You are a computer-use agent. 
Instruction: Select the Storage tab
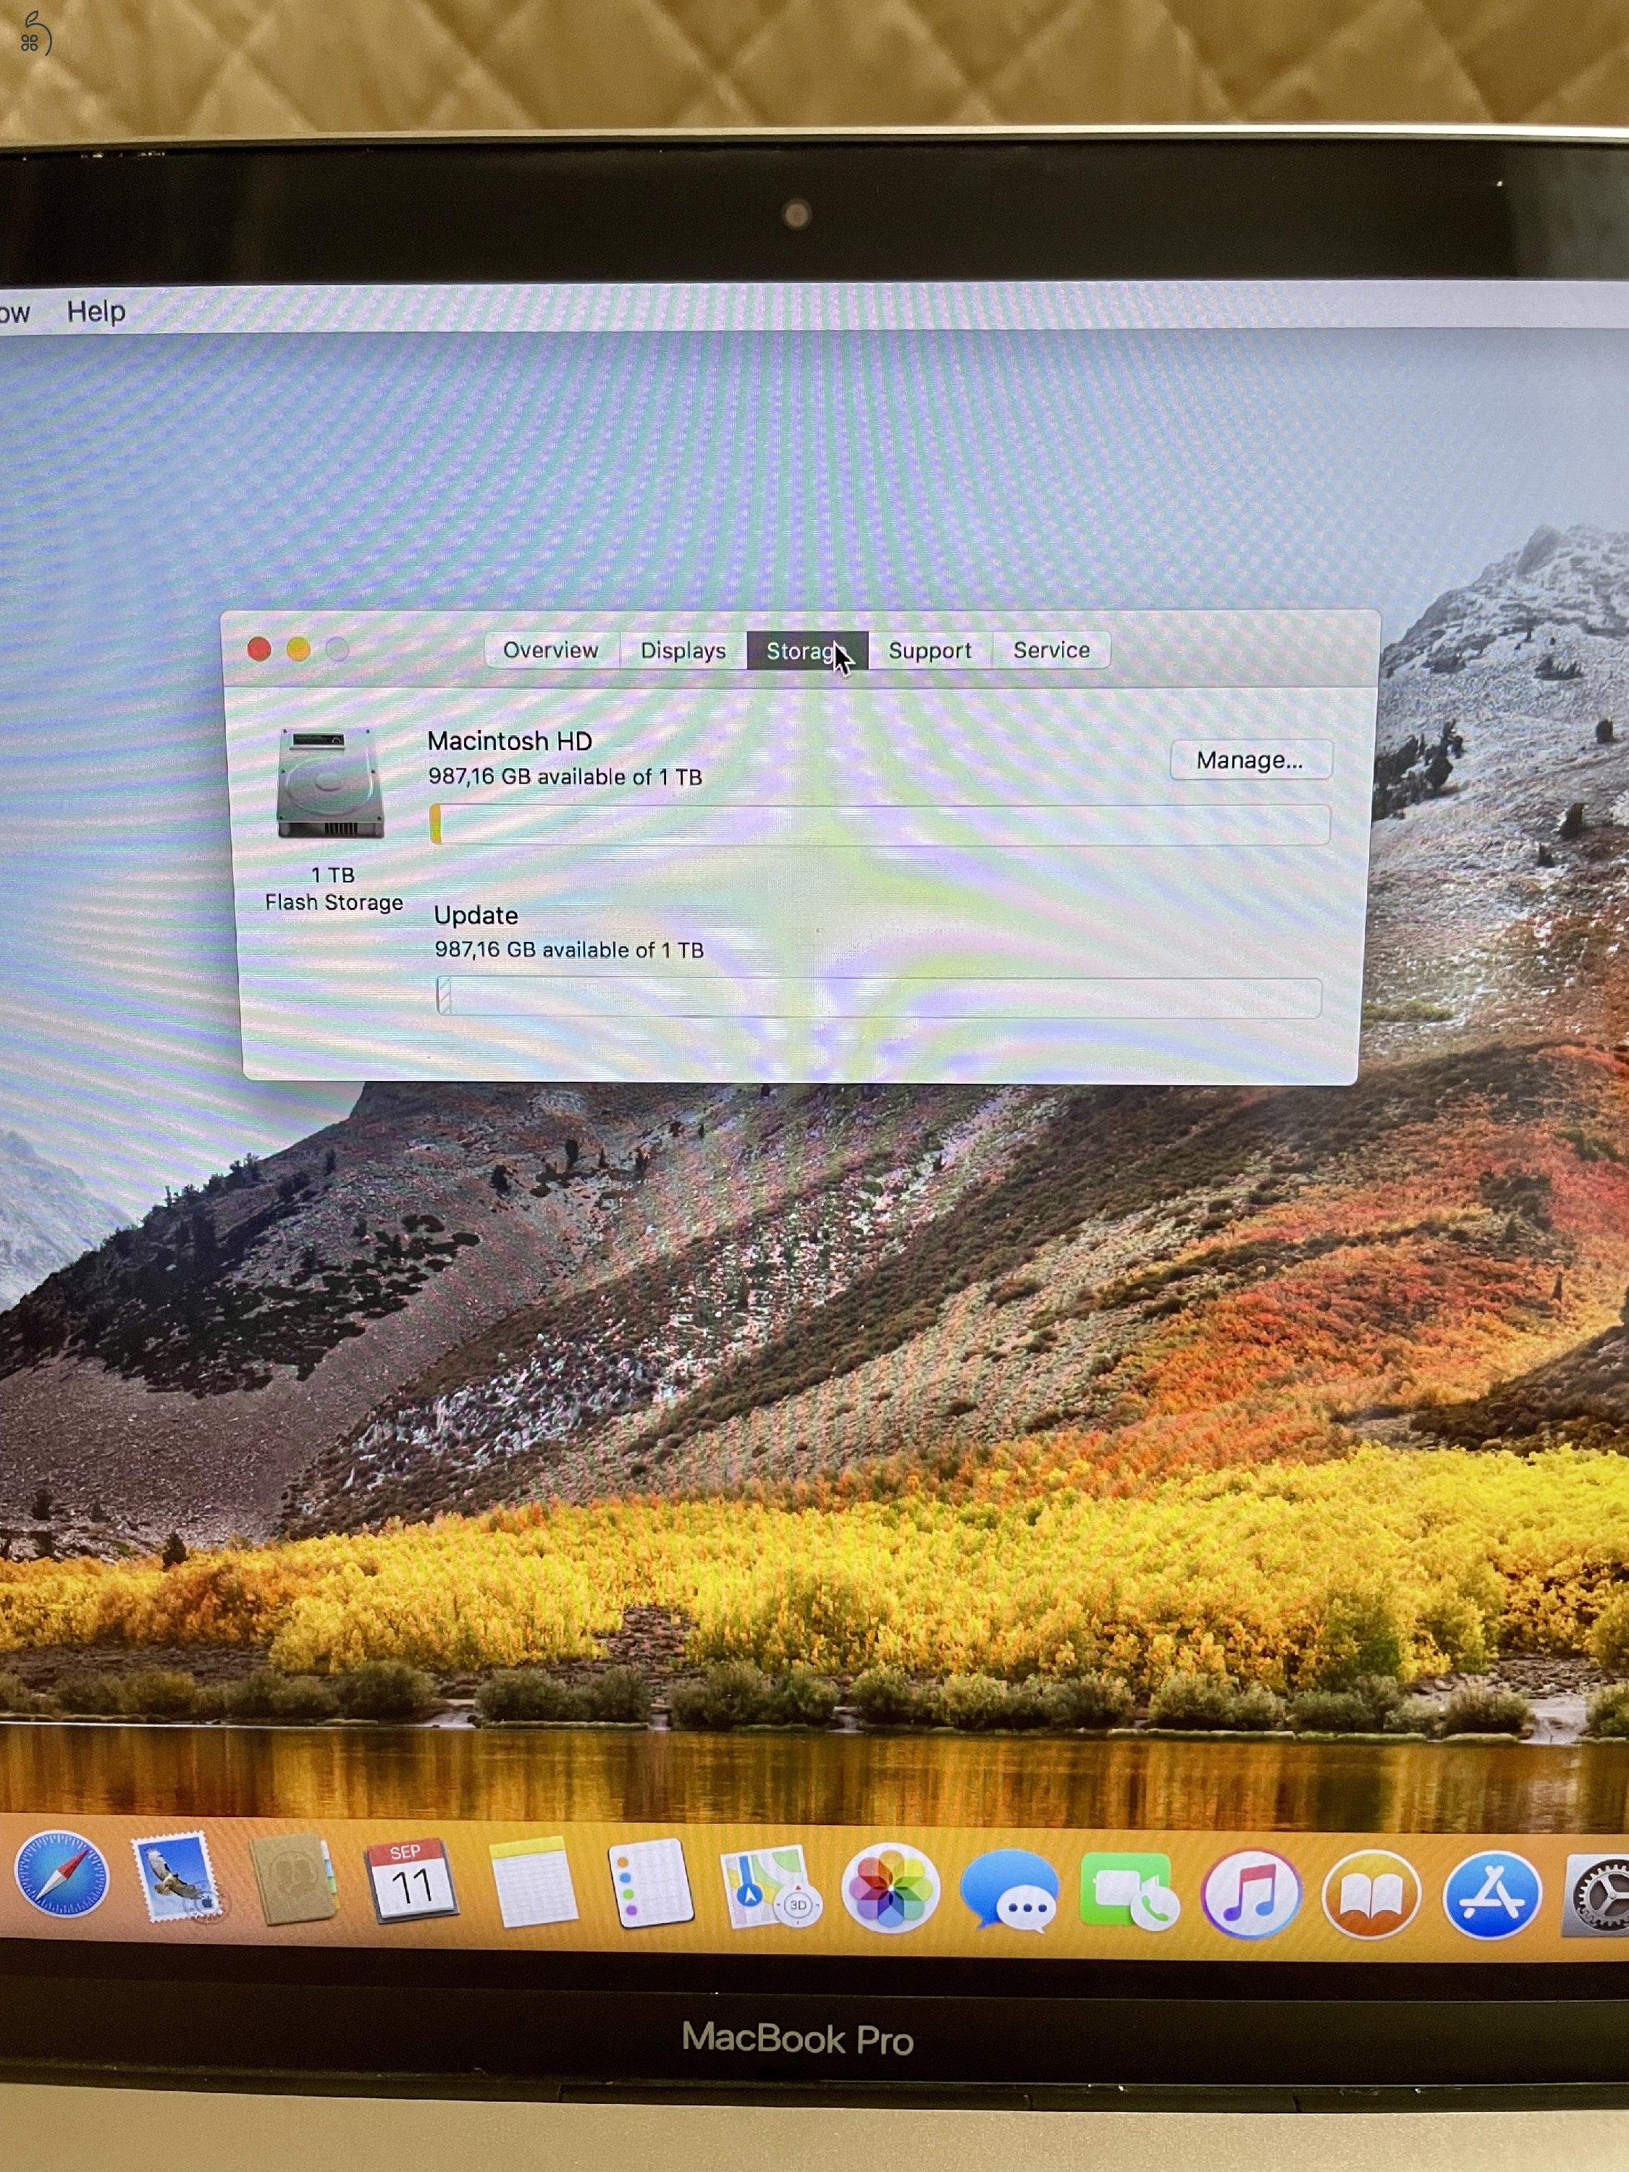click(807, 650)
